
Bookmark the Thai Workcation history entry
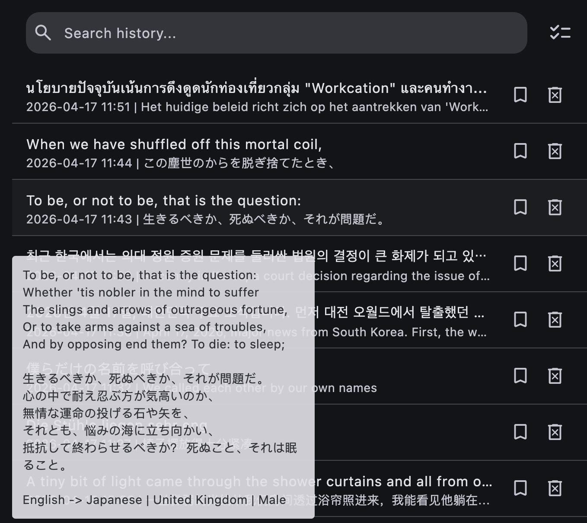(x=520, y=95)
